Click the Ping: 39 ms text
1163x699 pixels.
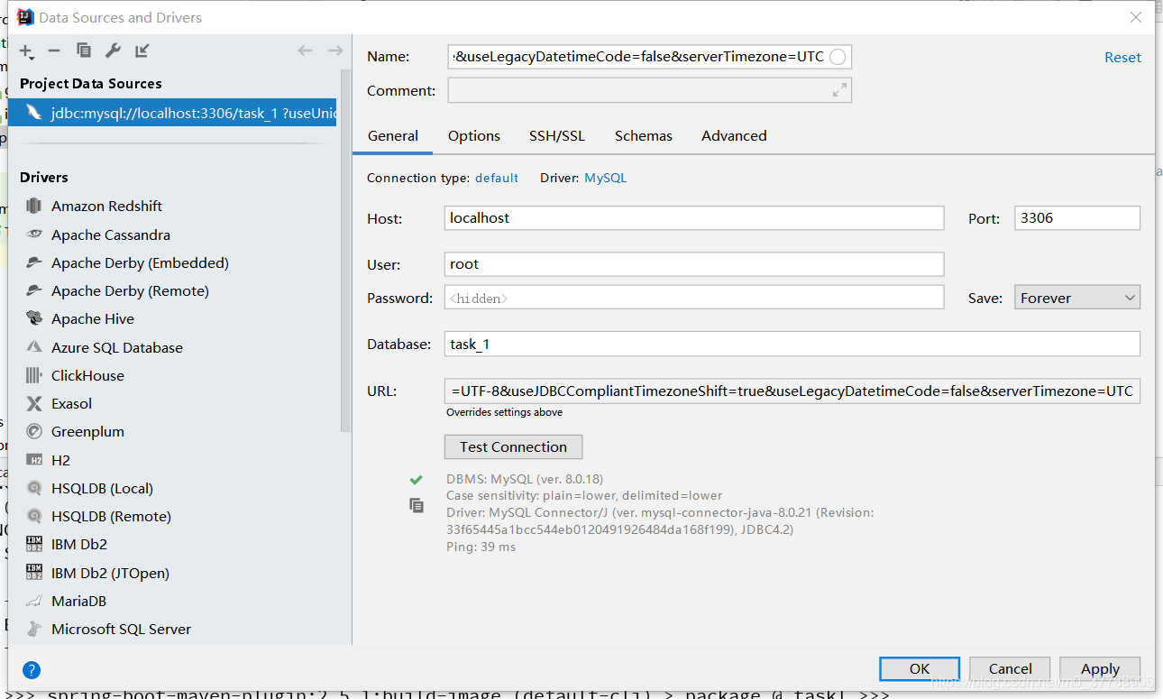[481, 547]
